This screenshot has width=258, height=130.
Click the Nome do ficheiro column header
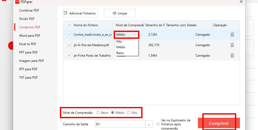(86, 25)
